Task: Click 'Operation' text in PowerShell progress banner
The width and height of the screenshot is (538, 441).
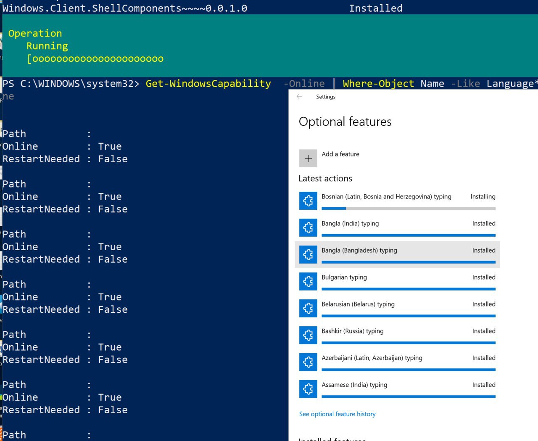Action: tap(35, 33)
